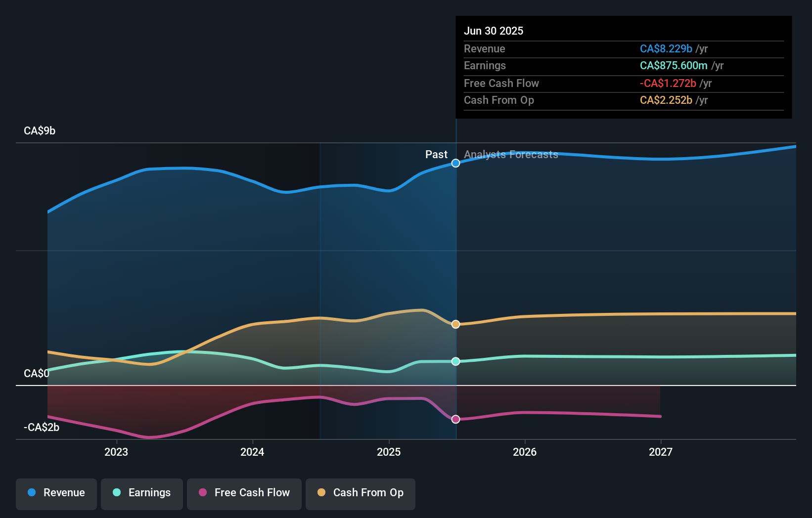This screenshot has width=812, height=518.
Task: Open the Past section of the chart
Action: pyautogui.click(x=436, y=154)
